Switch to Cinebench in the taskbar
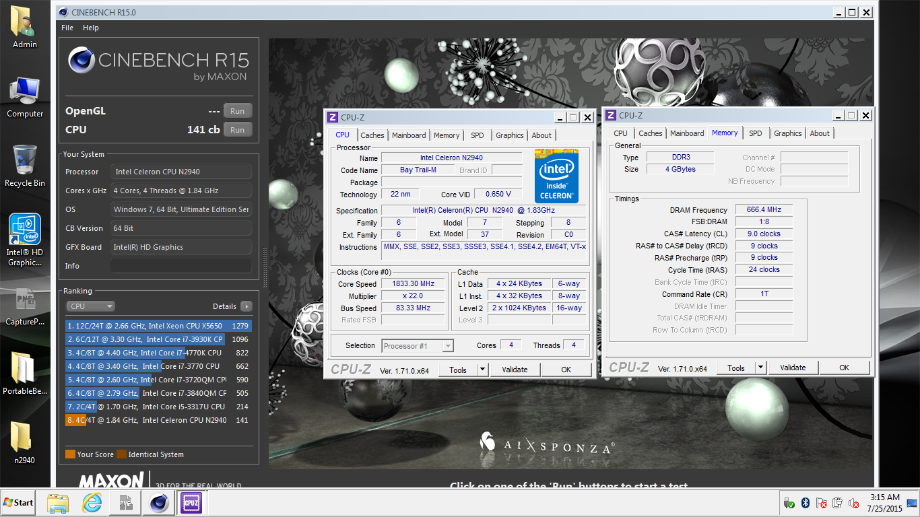 click(x=159, y=503)
